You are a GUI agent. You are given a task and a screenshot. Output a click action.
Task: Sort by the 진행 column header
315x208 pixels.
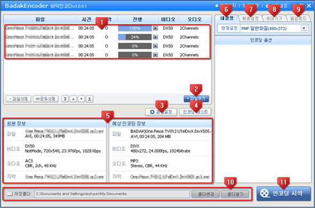point(138,19)
